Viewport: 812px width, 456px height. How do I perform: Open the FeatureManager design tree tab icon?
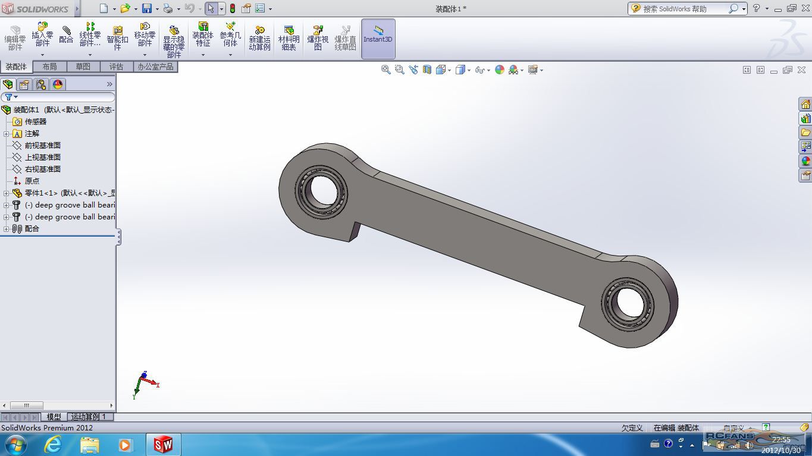[x=8, y=84]
